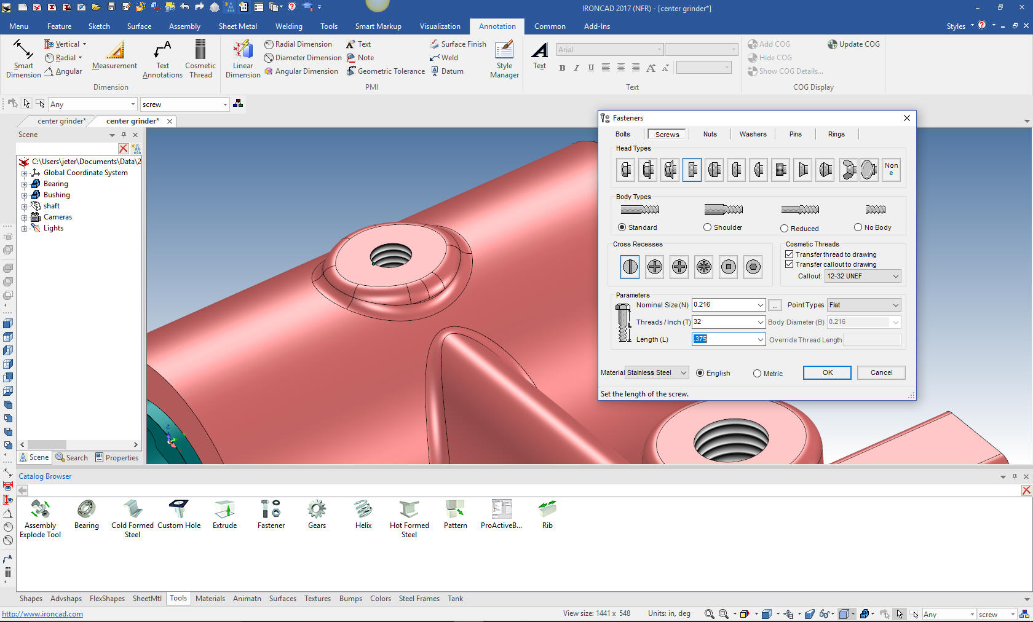
Task: Open the Length dropdown
Action: click(760, 339)
